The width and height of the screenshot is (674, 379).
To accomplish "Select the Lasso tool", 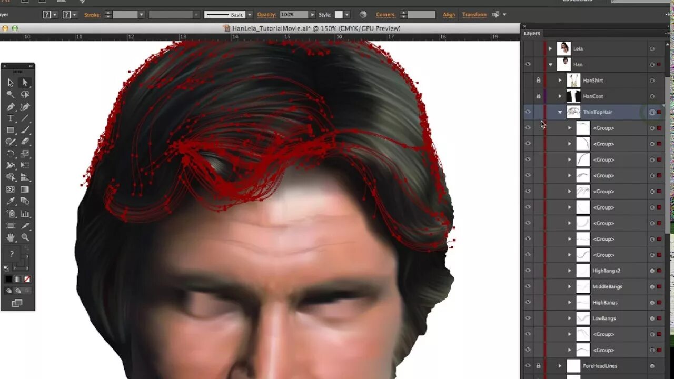I will (x=25, y=95).
